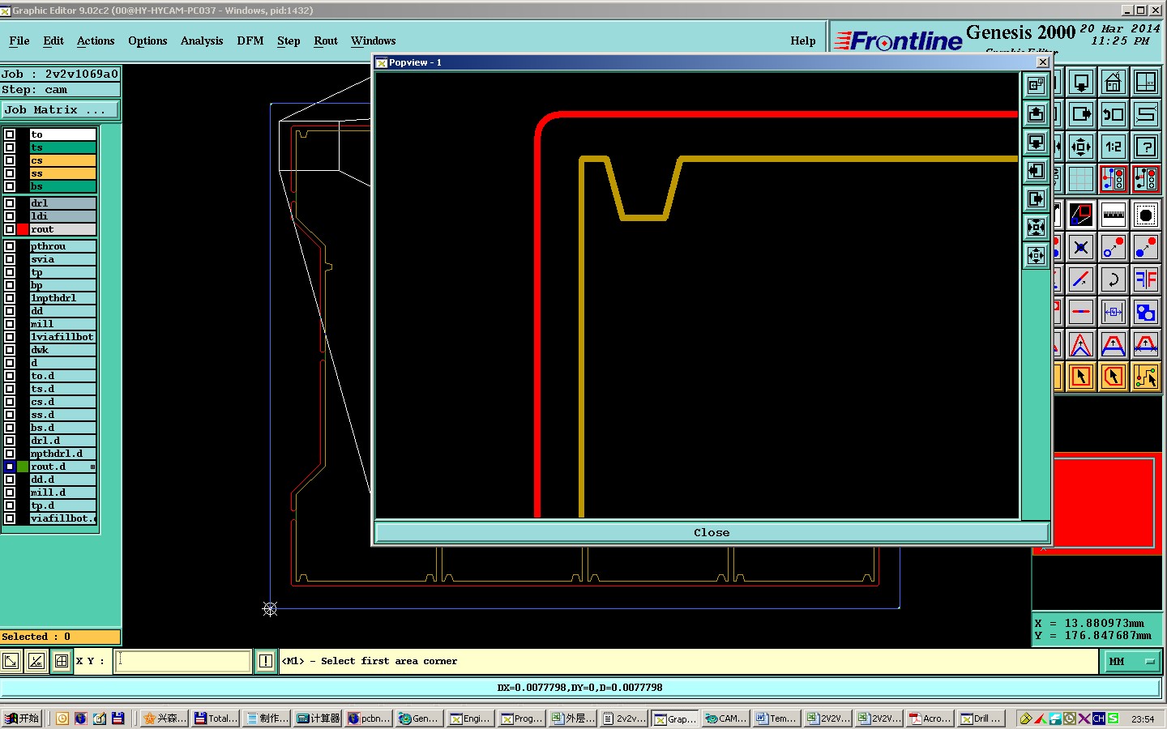Click the question mark help icon
The image size is (1167, 729).
click(1146, 147)
